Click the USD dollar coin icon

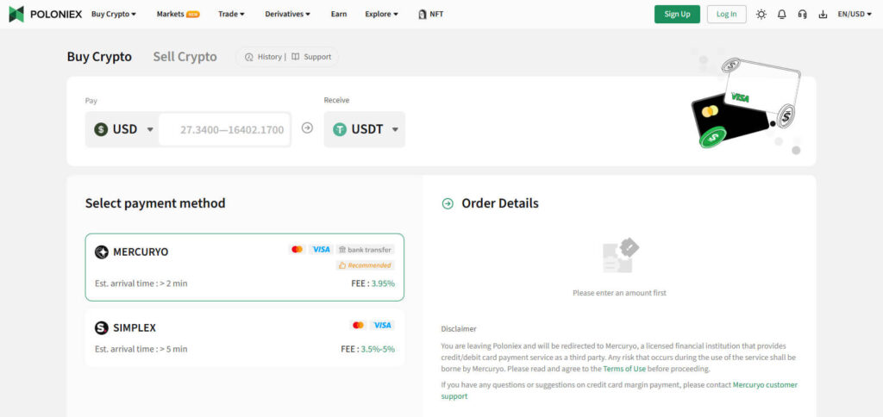101,129
